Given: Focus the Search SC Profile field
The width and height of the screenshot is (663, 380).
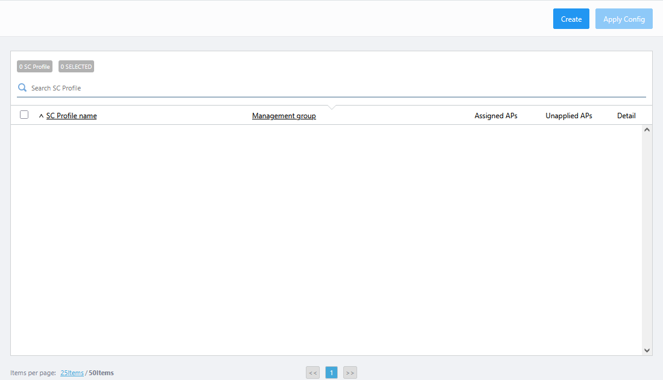Looking at the screenshot, I should [332, 88].
